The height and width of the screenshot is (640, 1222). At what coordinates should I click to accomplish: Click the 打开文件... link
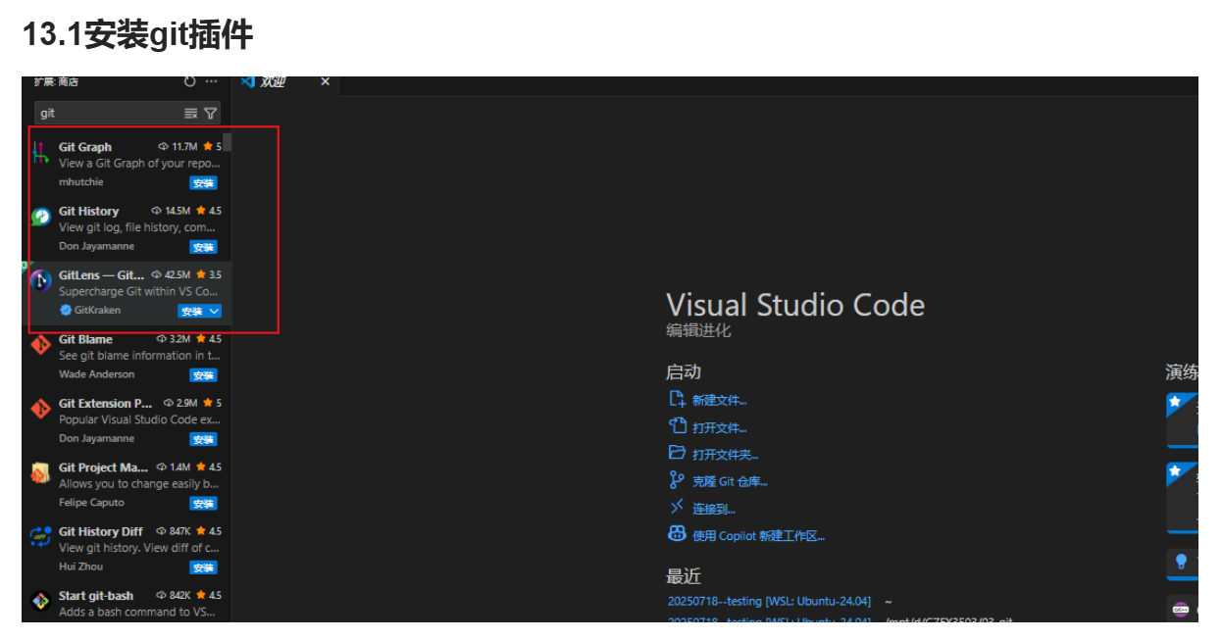point(719,427)
